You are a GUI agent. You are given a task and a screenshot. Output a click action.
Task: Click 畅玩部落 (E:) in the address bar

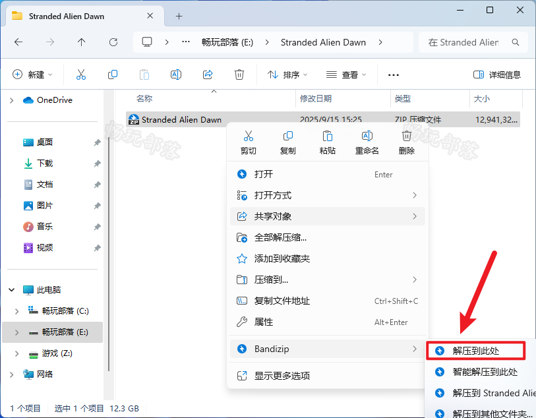point(227,42)
